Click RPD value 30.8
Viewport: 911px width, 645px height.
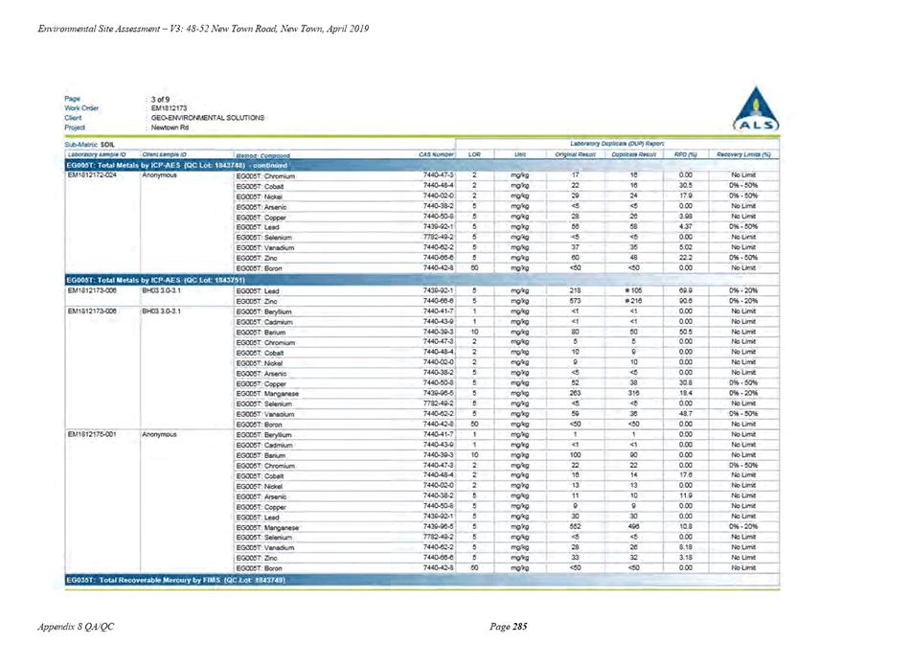click(686, 383)
